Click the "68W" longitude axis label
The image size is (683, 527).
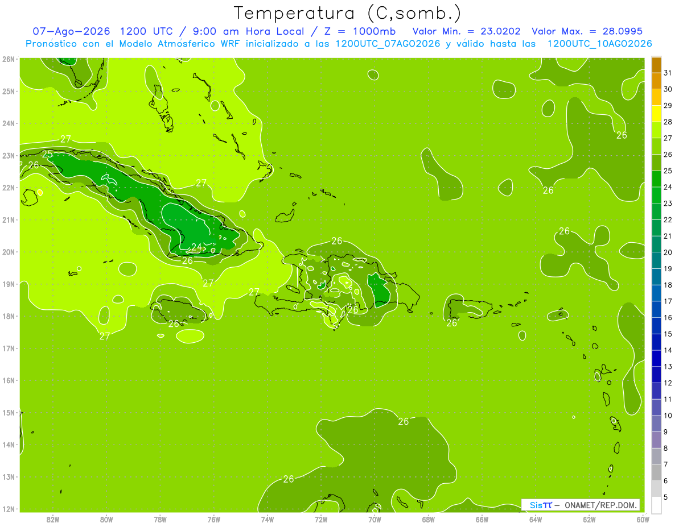[429, 518]
